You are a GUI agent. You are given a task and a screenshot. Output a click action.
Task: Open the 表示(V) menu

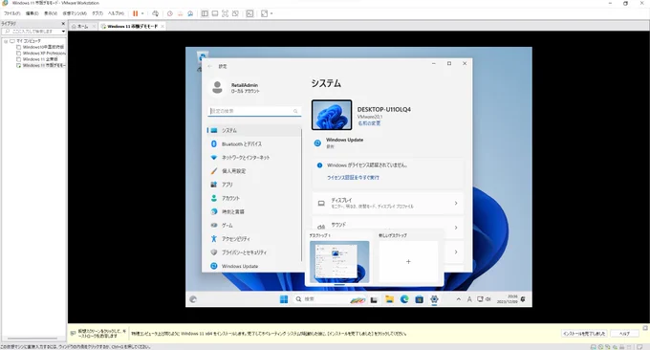pos(51,13)
